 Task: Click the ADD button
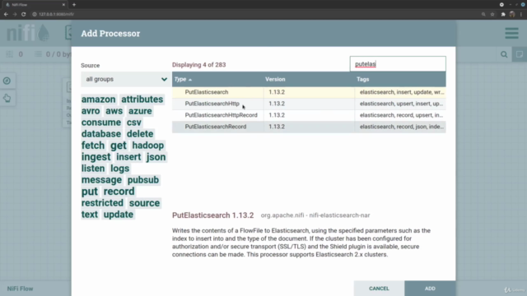click(x=430, y=289)
